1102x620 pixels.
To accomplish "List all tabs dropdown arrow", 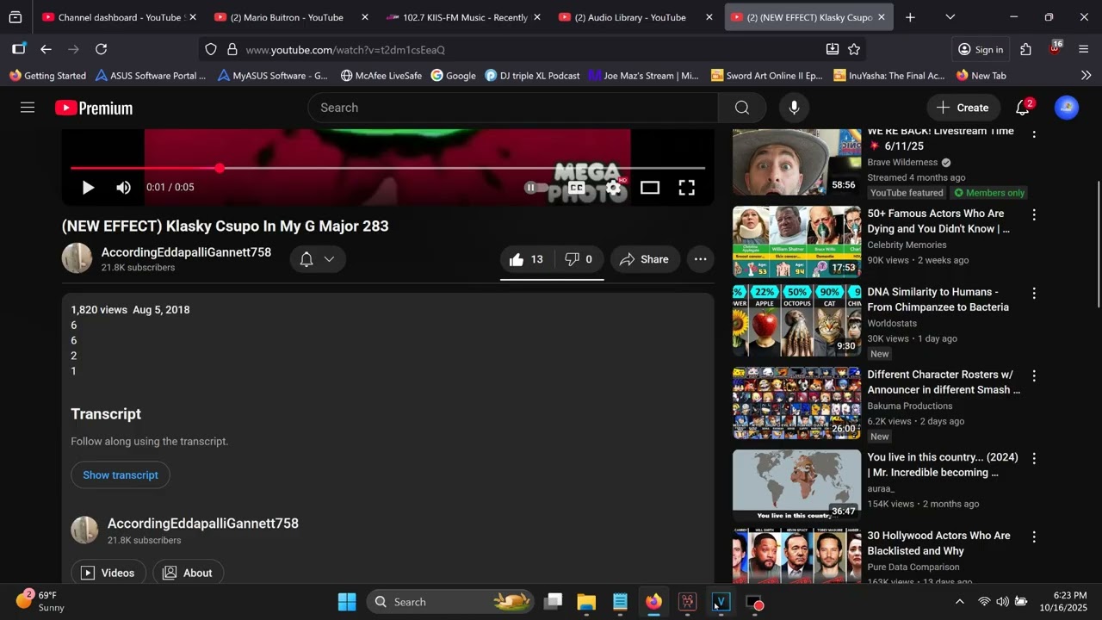I will (x=950, y=17).
